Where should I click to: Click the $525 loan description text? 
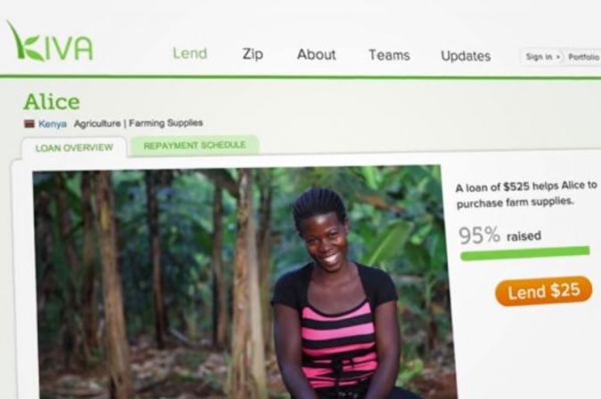[x=526, y=194]
